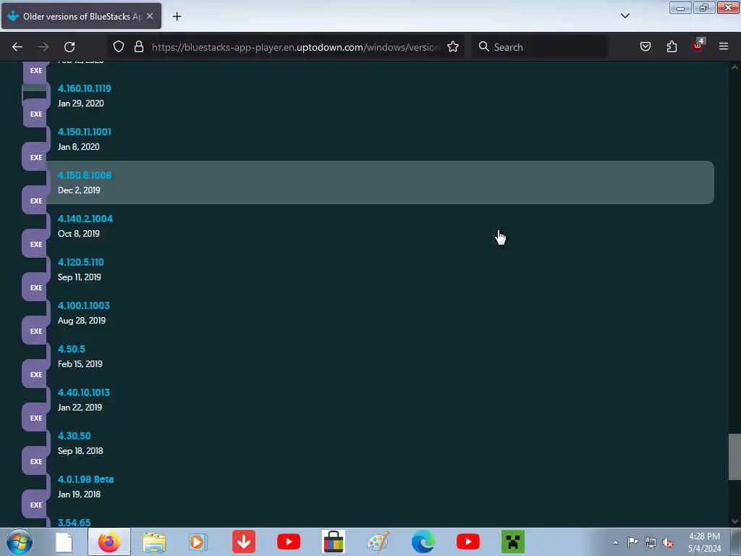This screenshot has height=556, width=741.
Task: Open the second YouTube taskbar icon
Action: pyautogui.click(x=468, y=542)
